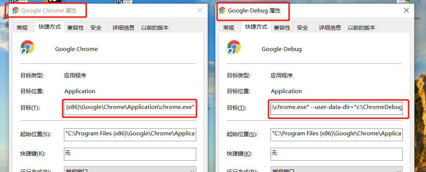Open 以前的版本 tab in Google-Debug 属性
Viewport: 426px width, 172px height.
pyautogui.click(x=362, y=28)
